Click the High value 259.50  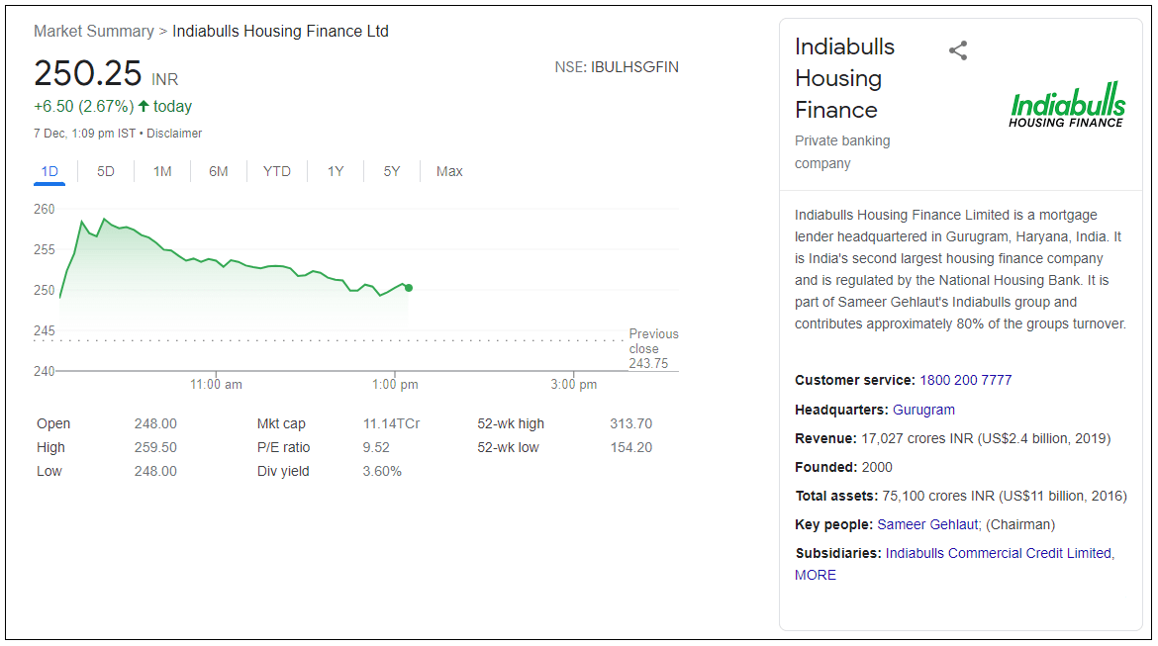click(x=155, y=447)
